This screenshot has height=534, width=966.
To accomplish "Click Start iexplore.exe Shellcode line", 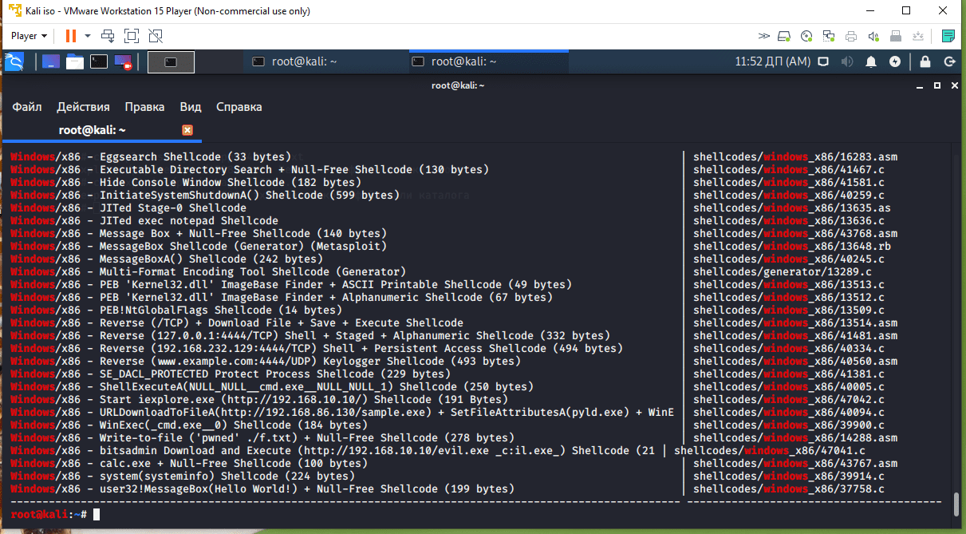I will click(x=260, y=400).
